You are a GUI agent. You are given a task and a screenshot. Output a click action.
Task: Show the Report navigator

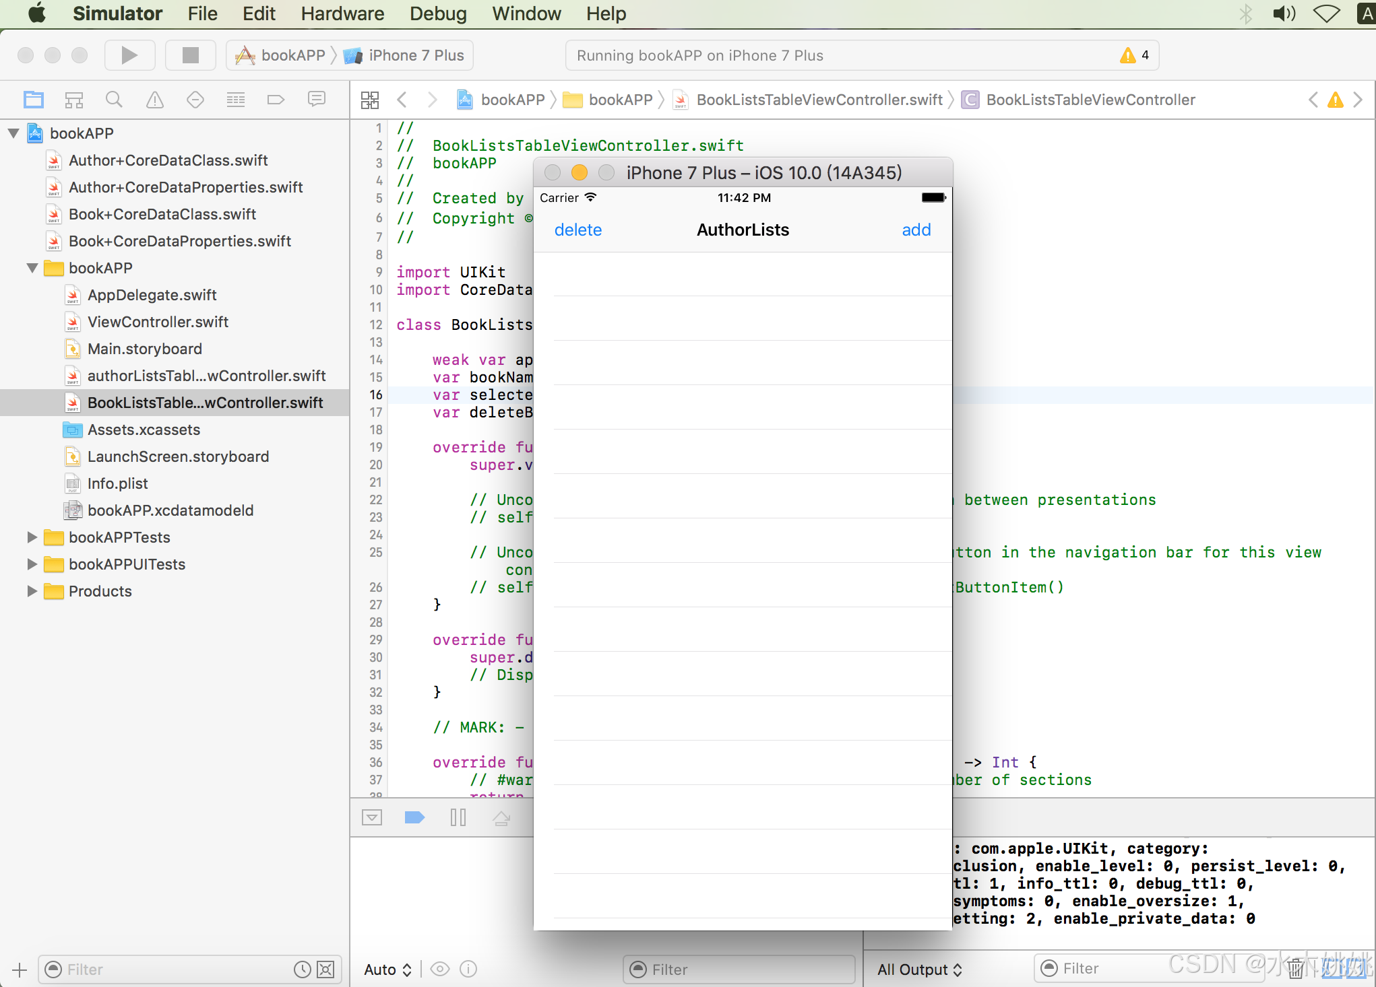pos(317,100)
